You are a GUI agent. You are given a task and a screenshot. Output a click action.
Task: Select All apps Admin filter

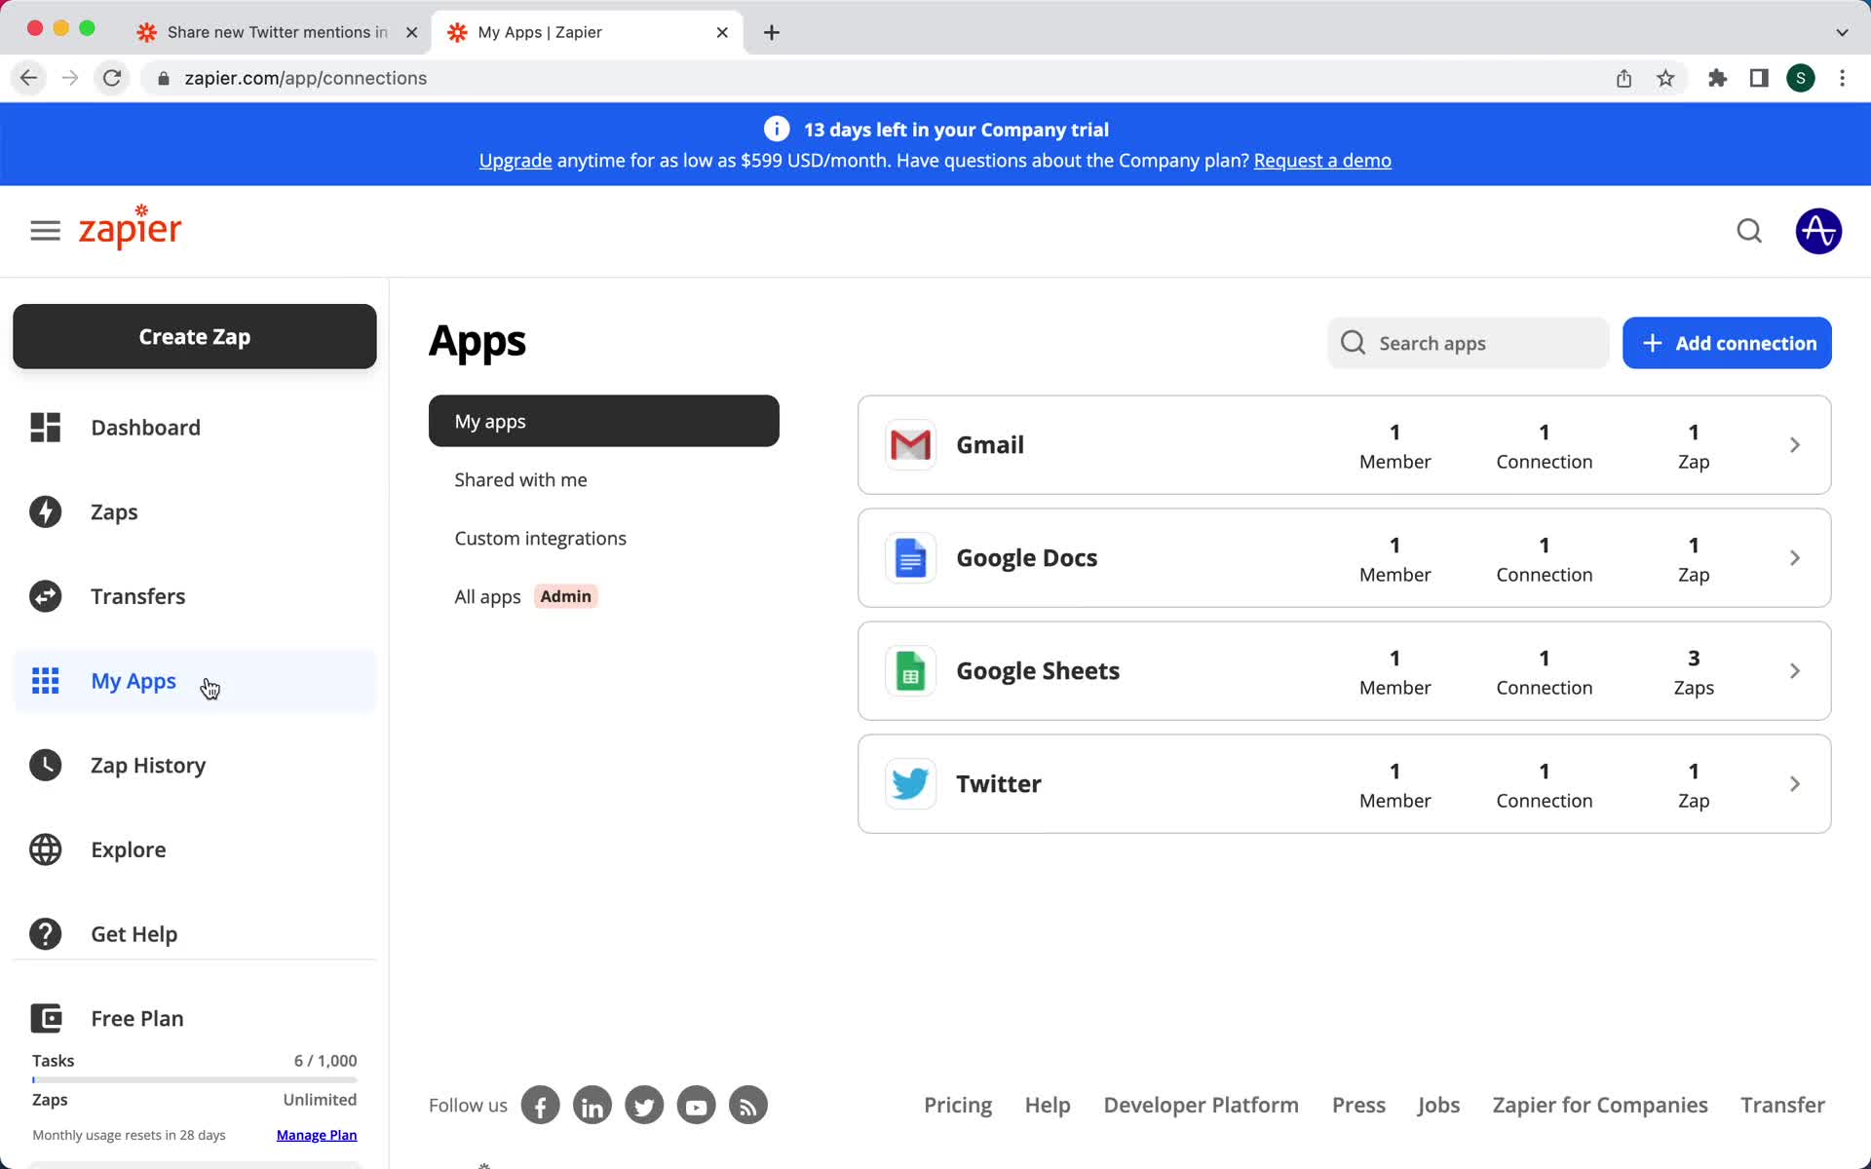coord(526,595)
